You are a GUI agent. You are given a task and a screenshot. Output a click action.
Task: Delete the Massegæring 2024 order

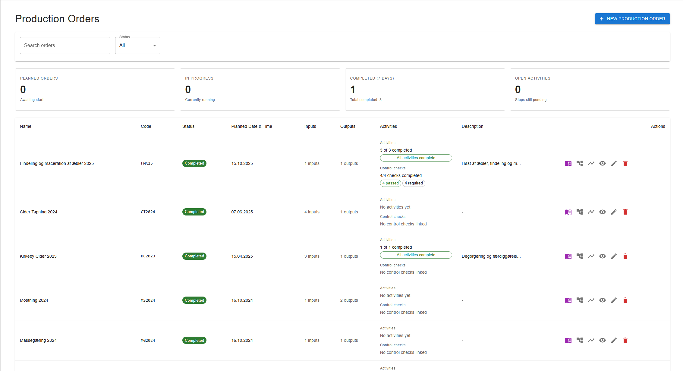pos(625,340)
